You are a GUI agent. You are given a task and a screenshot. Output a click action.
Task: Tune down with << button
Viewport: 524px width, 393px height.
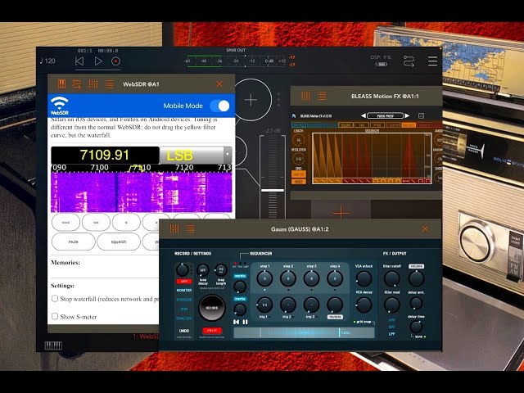pos(96,222)
